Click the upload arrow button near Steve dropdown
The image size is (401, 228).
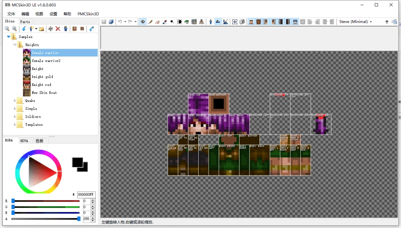(x=387, y=22)
